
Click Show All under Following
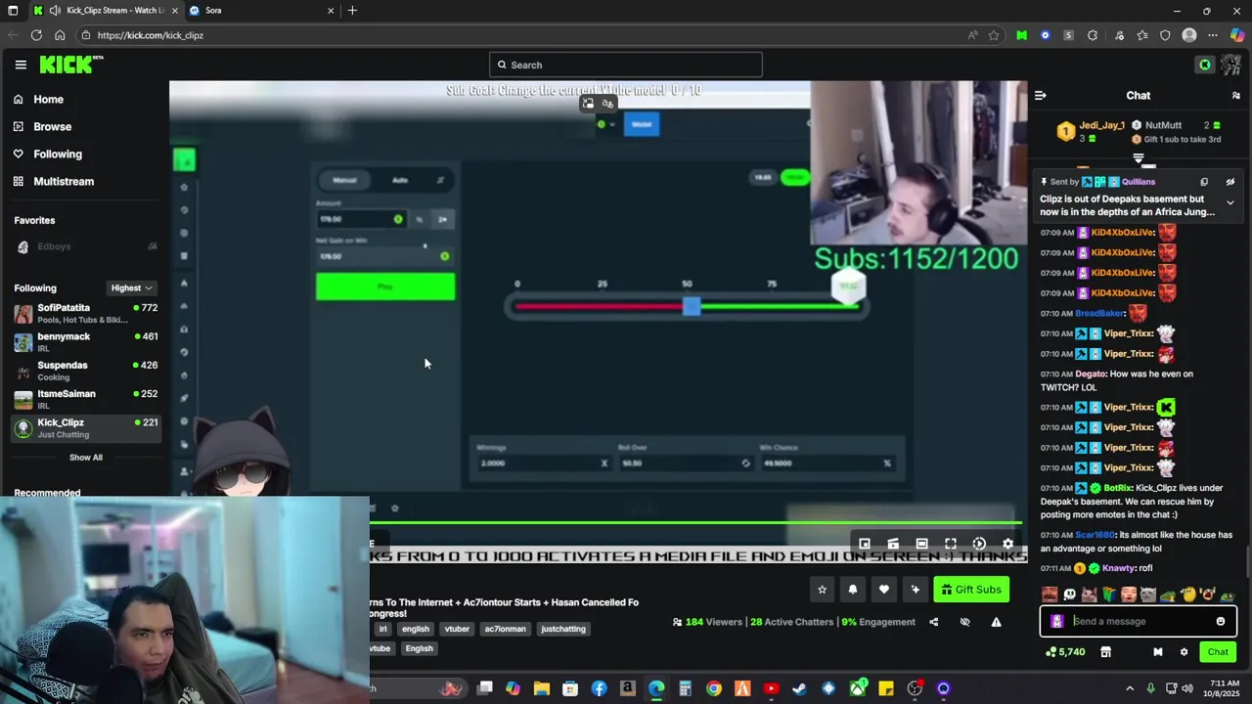coord(86,457)
